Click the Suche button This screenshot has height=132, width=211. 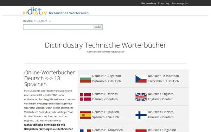pos(98,27)
